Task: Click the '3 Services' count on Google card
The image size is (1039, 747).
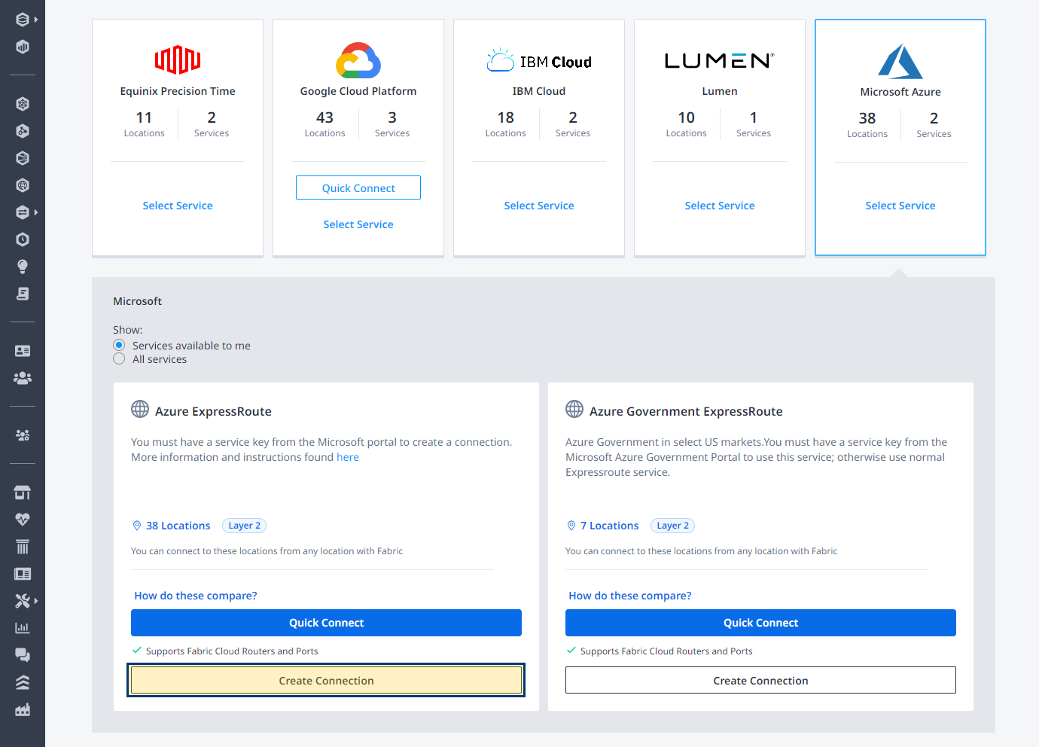Action: coord(392,124)
